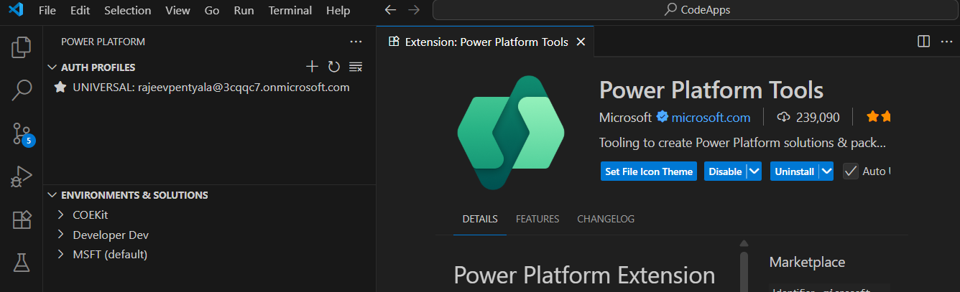Click the CodeApps search box

[x=696, y=10]
